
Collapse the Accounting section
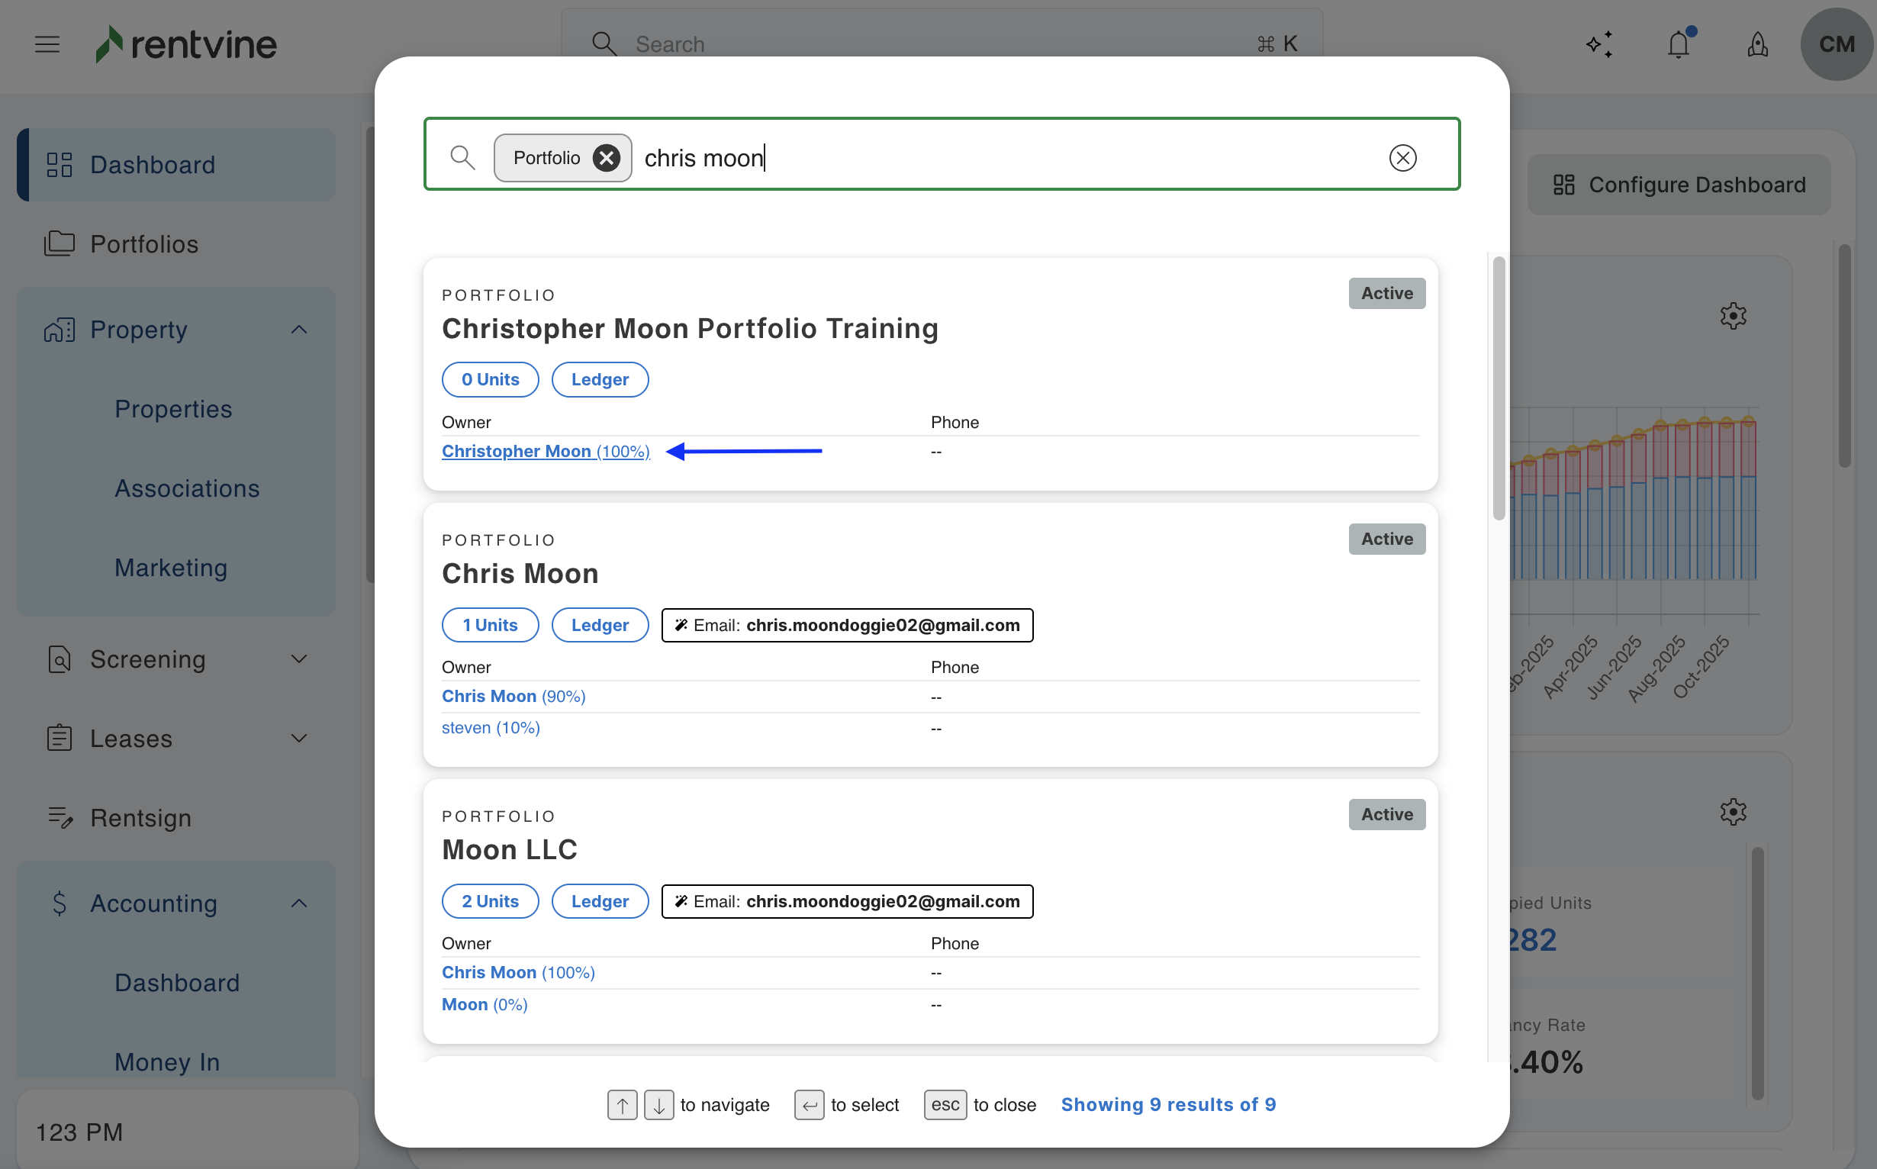click(x=299, y=903)
